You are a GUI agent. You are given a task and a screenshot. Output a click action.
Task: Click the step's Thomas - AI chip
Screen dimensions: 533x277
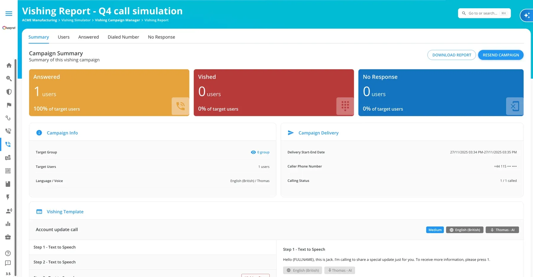[x=340, y=270]
